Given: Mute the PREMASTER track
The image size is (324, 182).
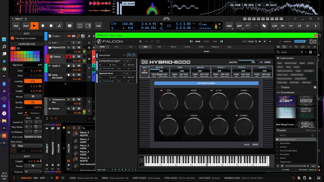Looking at the screenshot, I should [x=79, y=48].
